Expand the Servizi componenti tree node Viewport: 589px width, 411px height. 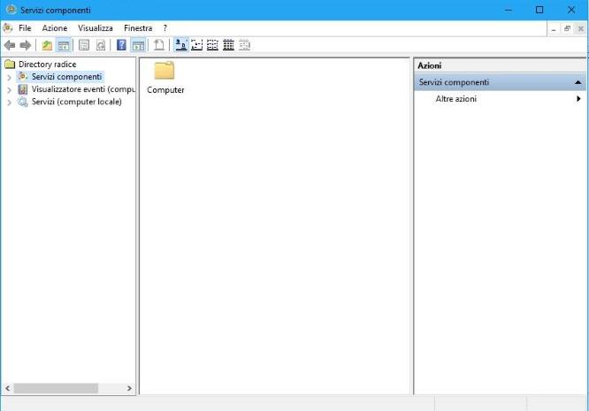[9, 77]
